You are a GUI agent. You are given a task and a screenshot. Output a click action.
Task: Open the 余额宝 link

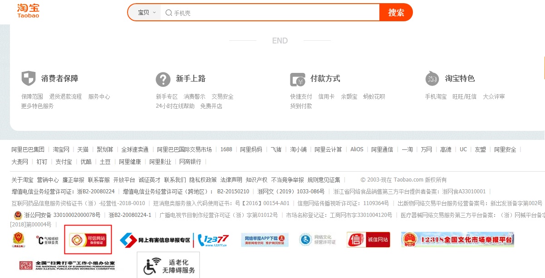coord(349,97)
